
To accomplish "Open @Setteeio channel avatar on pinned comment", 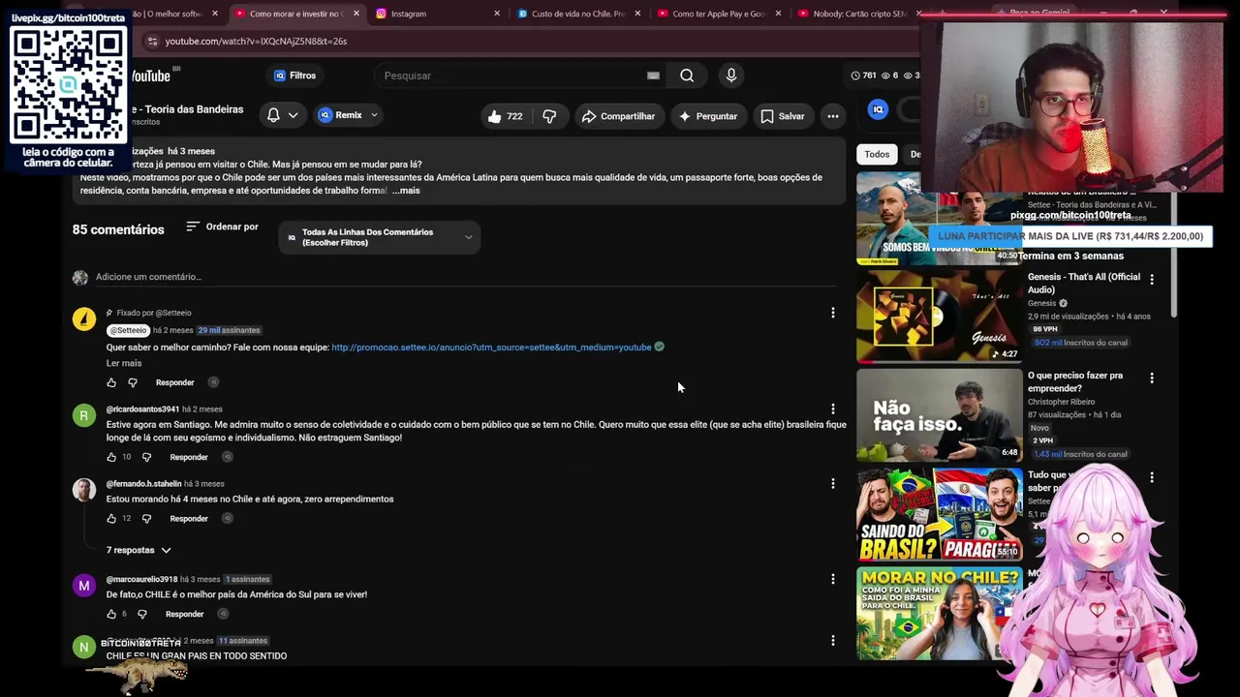I will coord(84,319).
